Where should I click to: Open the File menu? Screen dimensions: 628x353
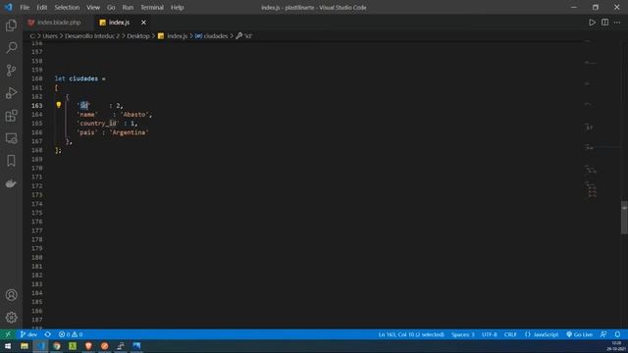tap(25, 7)
